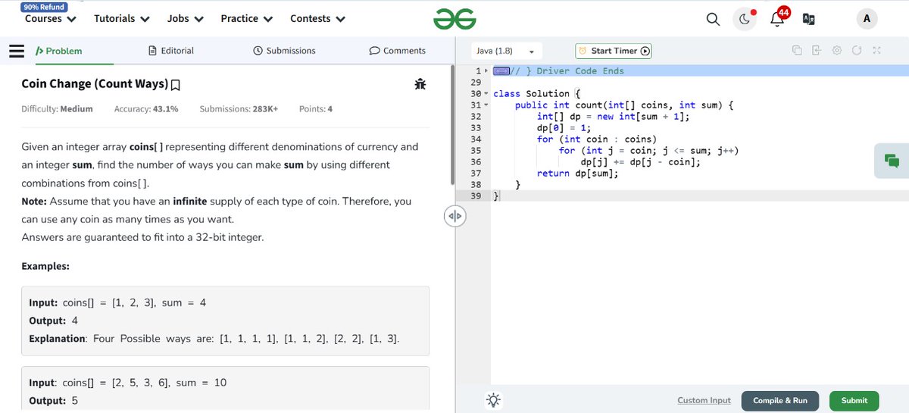
Task: Click 'Points: 4' text
Action: tap(316, 109)
